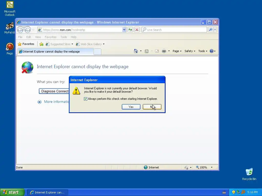Click the keyboard icon on taskbar

pyautogui.click(x=224, y=192)
